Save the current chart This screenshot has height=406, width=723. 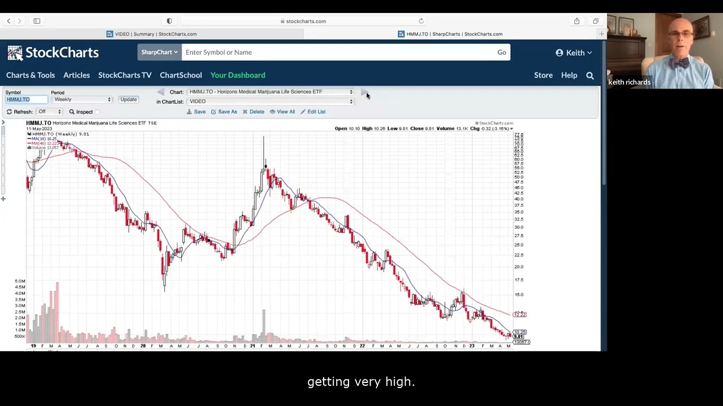[x=196, y=112]
